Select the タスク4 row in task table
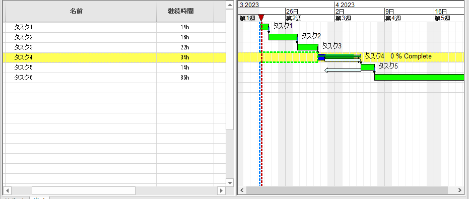This screenshot has width=469, height=199. pos(114,57)
